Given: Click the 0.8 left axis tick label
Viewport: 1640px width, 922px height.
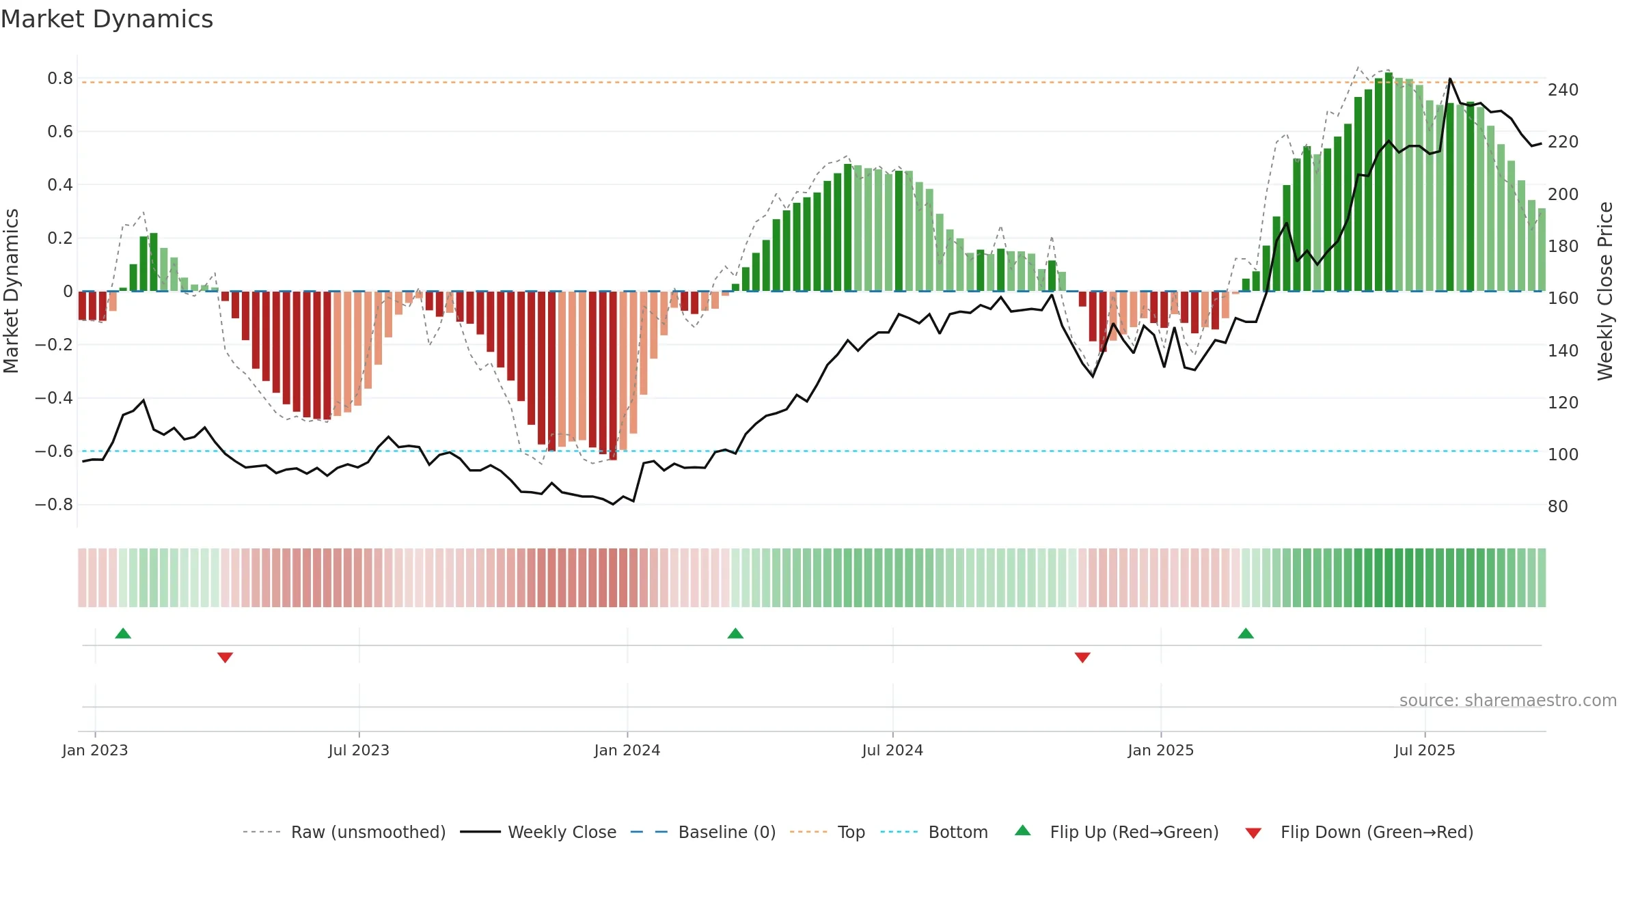Looking at the screenshot, I should pos(60,79).
